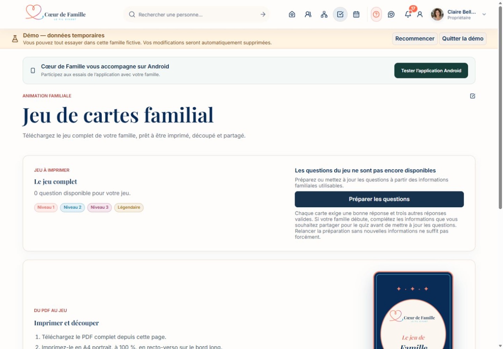The height and width of the screenshot is (349, 503).
Task: Expand the Claire Bell account dropdown chevron
Action: tap(484, 14)
